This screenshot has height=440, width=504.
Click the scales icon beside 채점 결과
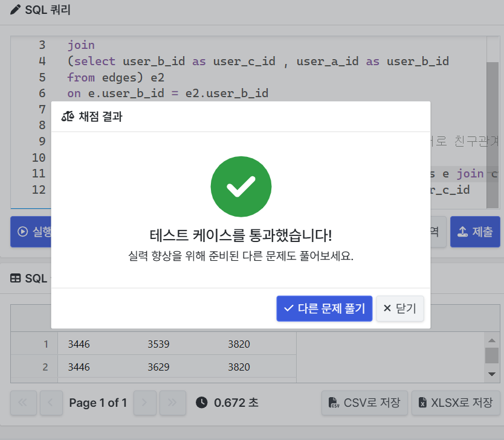68,116
